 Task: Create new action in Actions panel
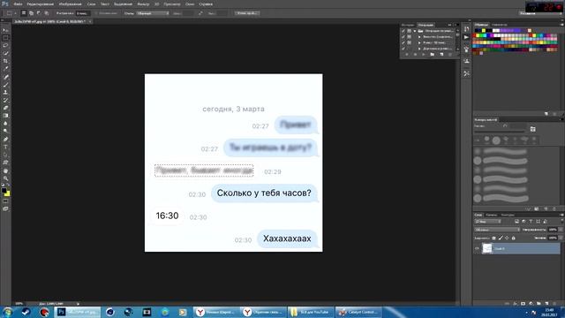pos(441,55)
